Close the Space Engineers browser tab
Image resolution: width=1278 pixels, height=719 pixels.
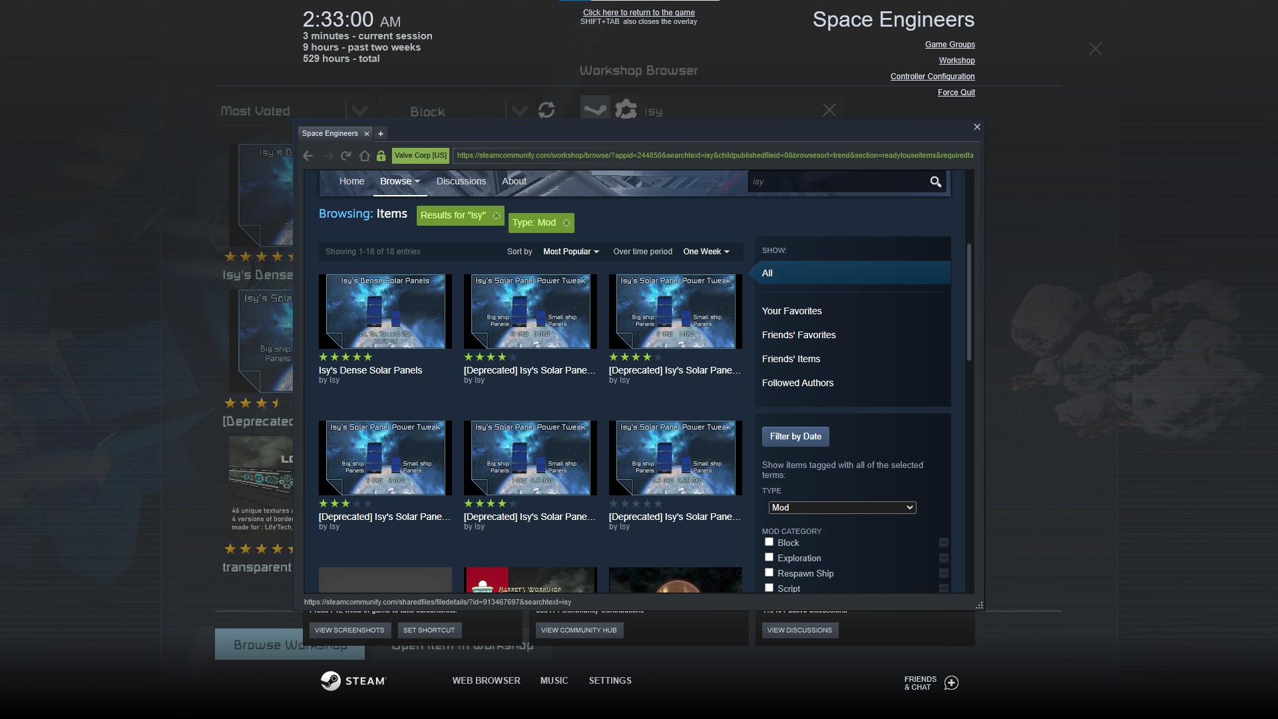(366, 134)
